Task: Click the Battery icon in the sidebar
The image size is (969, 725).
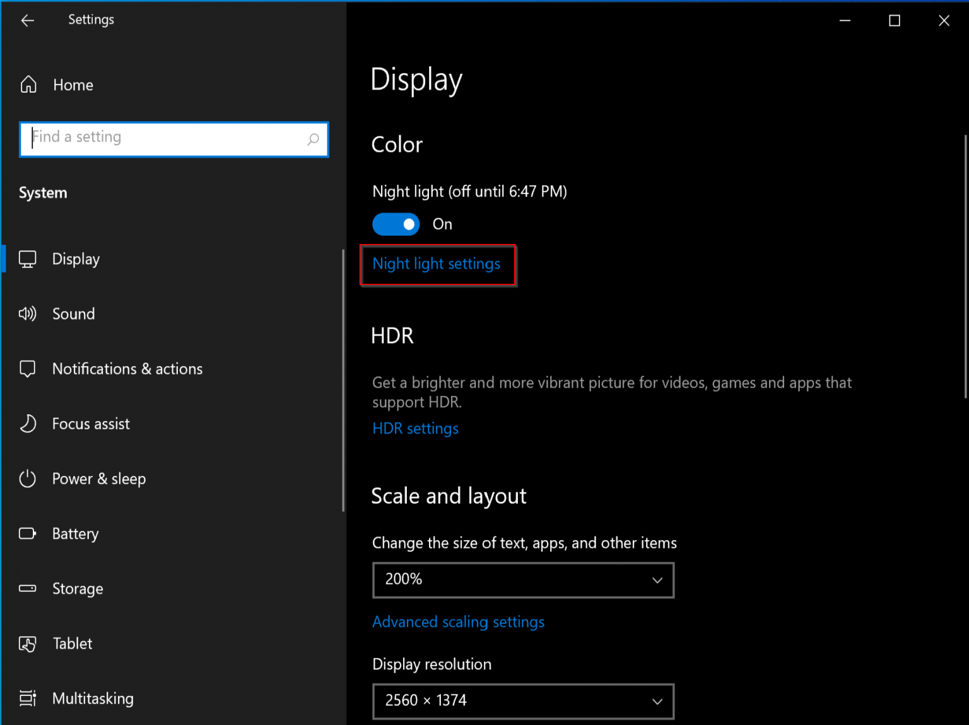Action: click(x=28, y=533)
